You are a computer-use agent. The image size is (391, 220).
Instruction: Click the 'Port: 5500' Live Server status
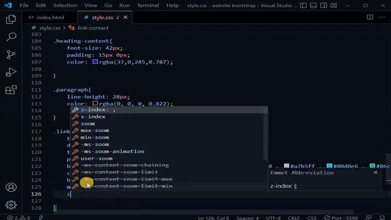(341, 218)
